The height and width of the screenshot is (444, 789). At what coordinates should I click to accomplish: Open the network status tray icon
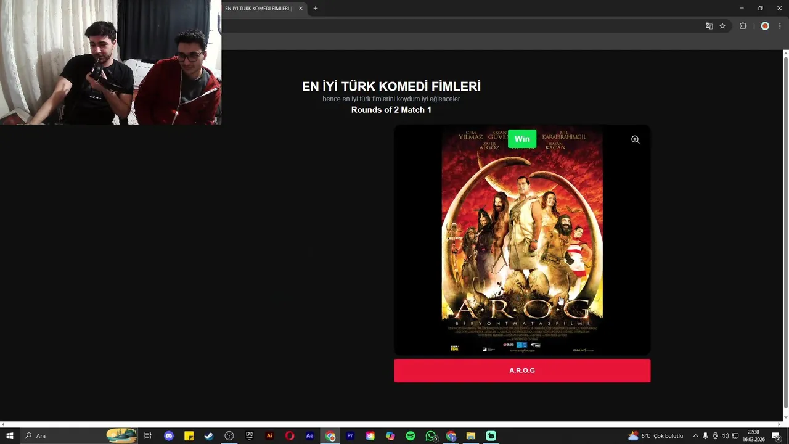coord(735,436)
